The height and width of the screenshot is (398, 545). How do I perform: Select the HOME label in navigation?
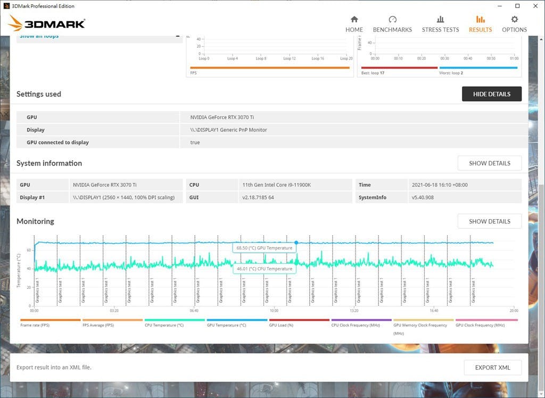tap(354, 30)
